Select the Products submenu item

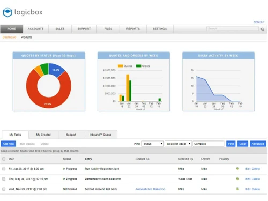point(26,37)
